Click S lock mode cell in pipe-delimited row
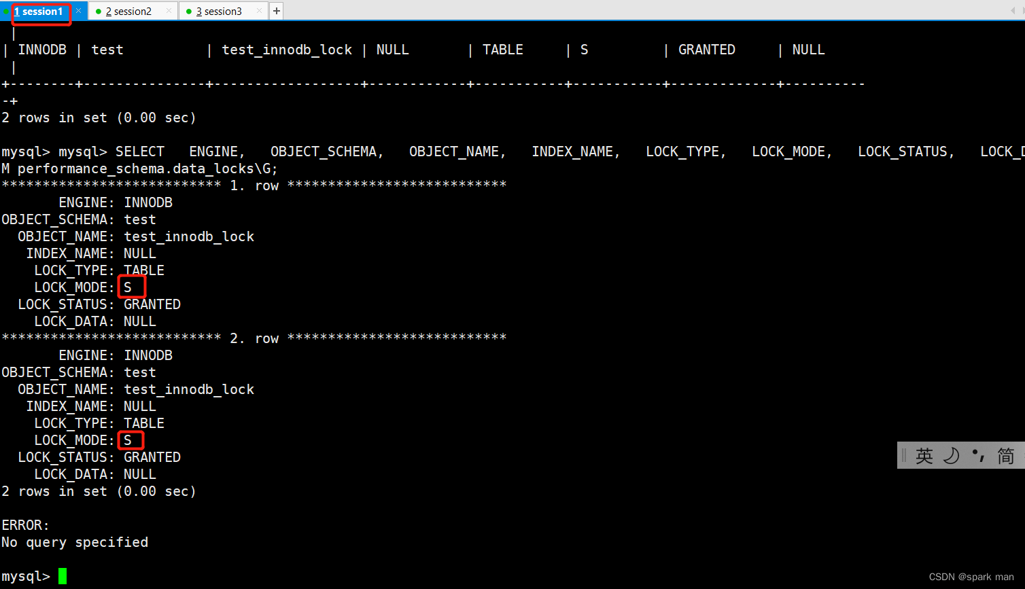Viewport: 1025px width, 589px height. tap(585, 50)
